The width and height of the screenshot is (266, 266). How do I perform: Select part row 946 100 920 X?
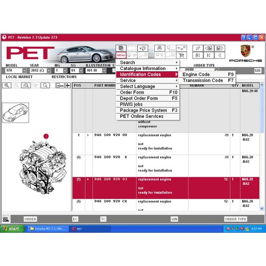pos(166,166)
